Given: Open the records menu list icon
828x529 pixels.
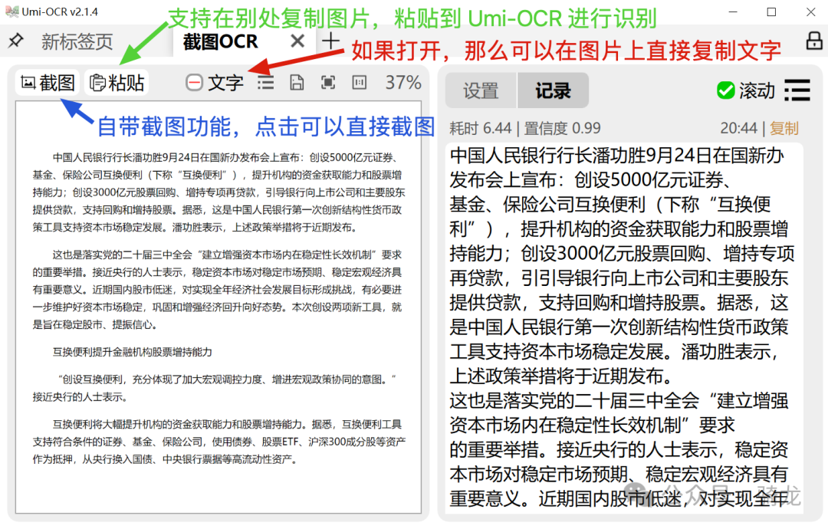Looking at the screenshot, I should [797, 90].
